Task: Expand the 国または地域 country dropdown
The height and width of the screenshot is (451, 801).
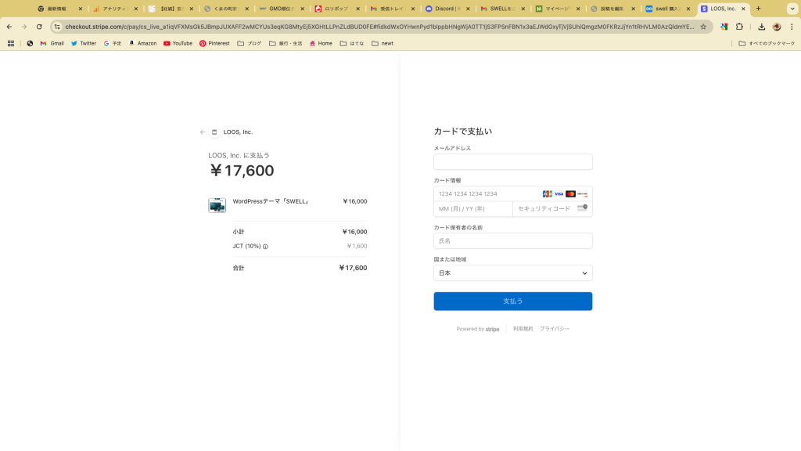Action: click(x=512, y=273)
